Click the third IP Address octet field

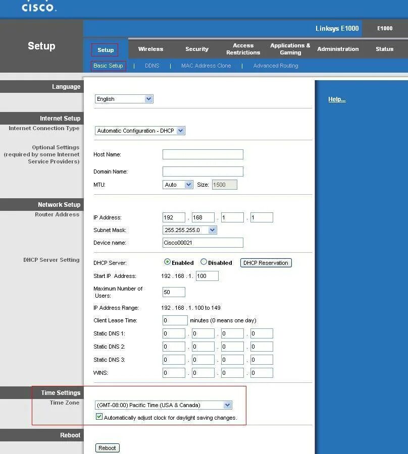point(232,217)
